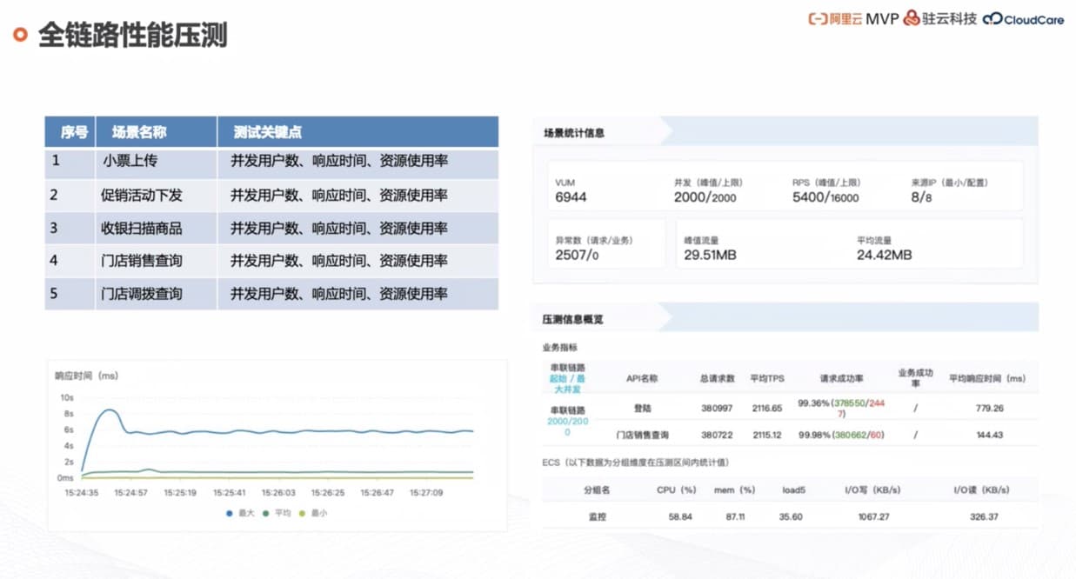This screenshot has width=1076, height=579.
Task: Click the 压测信息概览 section header
Action: (572, 319)
